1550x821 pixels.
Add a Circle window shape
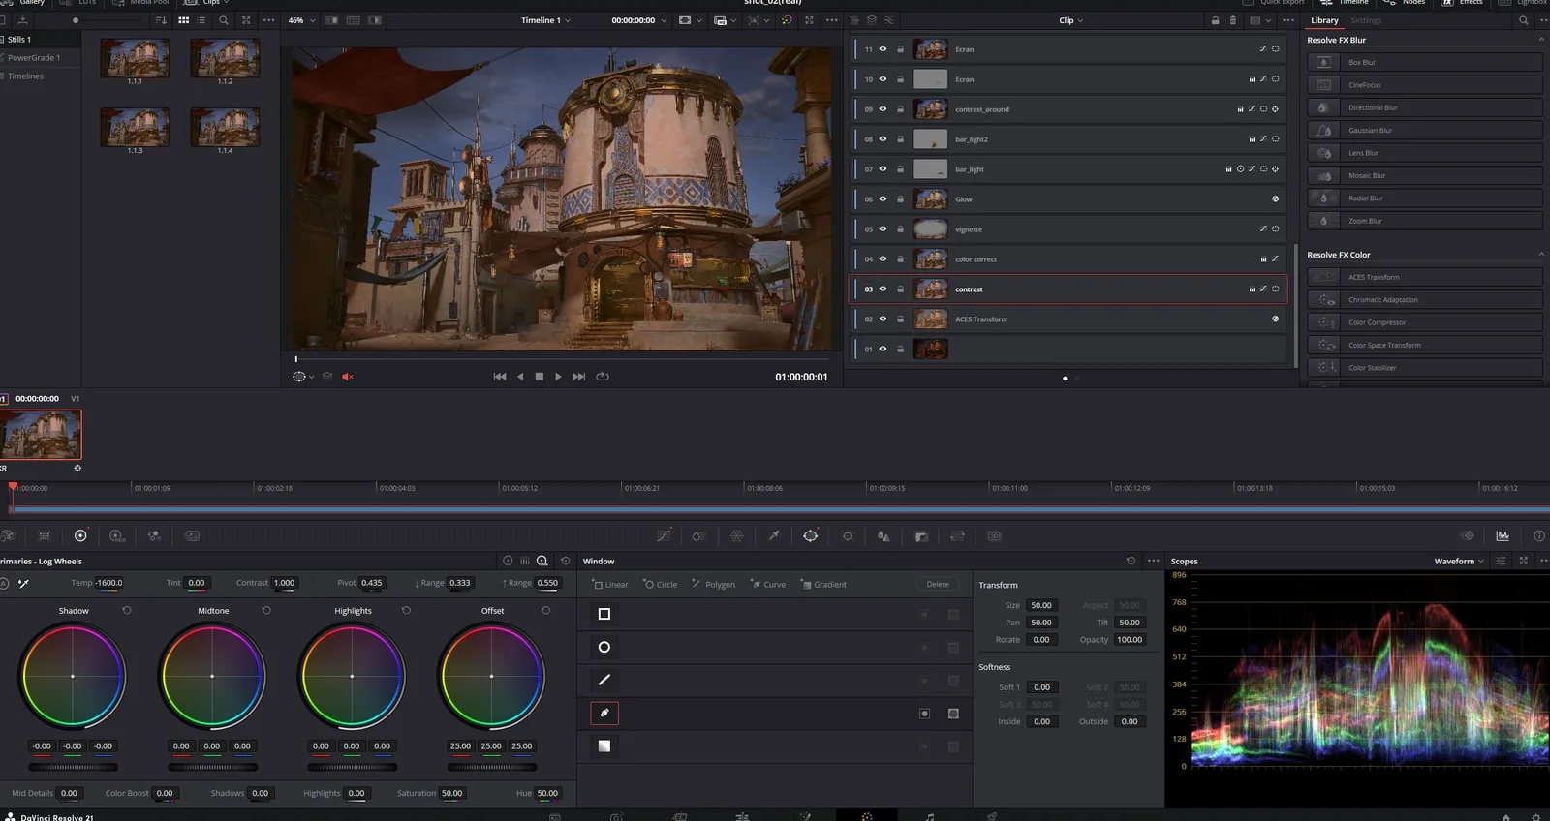660,584
